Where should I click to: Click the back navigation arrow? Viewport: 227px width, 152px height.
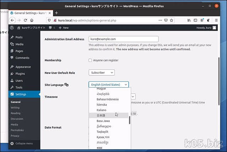[x=12, y=20]
